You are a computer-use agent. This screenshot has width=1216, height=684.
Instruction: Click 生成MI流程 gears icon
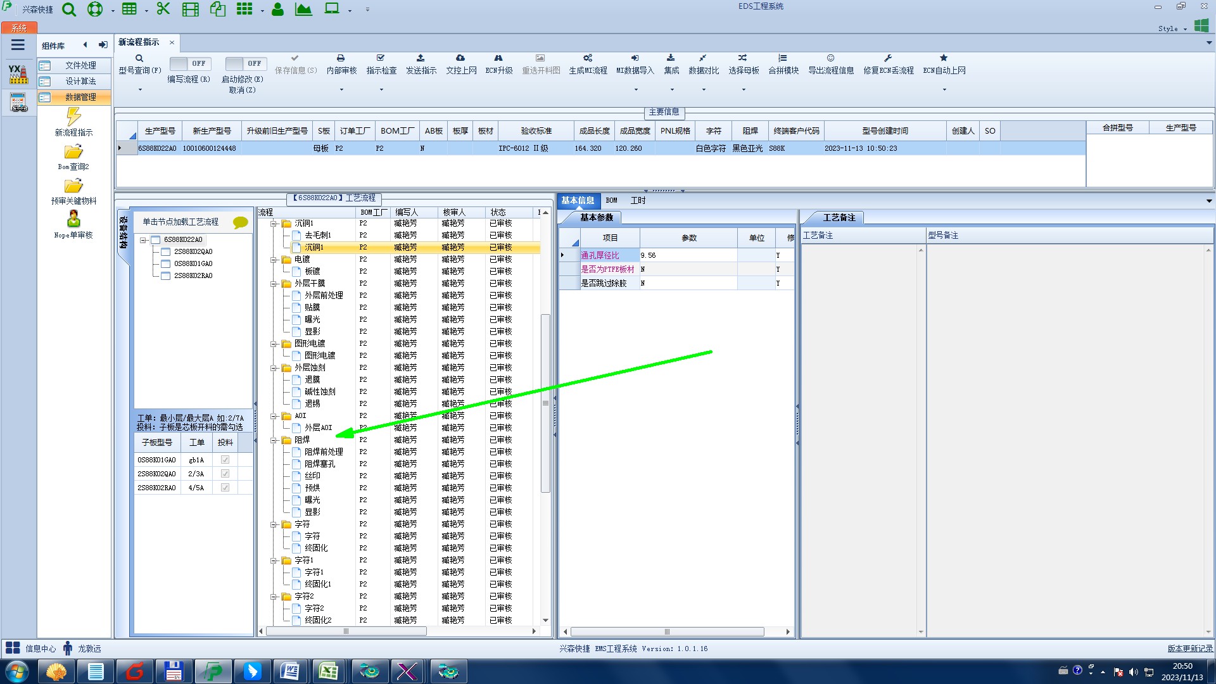tap(588, 58)
